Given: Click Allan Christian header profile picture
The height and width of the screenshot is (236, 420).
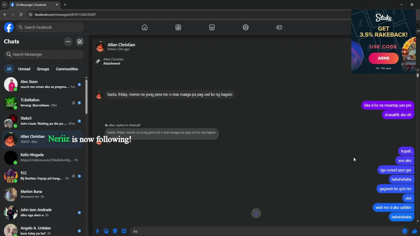Looking at the screenshot, I should coord(100,47).
